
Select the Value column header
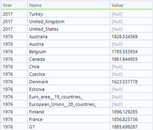pos(131,5)
